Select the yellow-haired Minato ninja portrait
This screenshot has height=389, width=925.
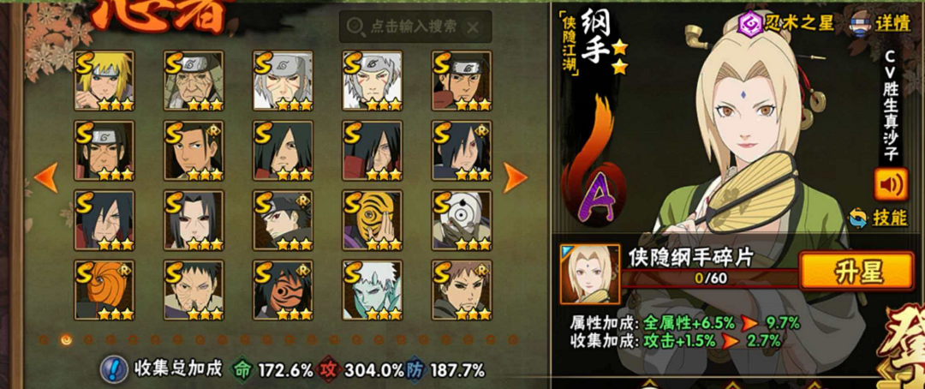pos(104,81)
